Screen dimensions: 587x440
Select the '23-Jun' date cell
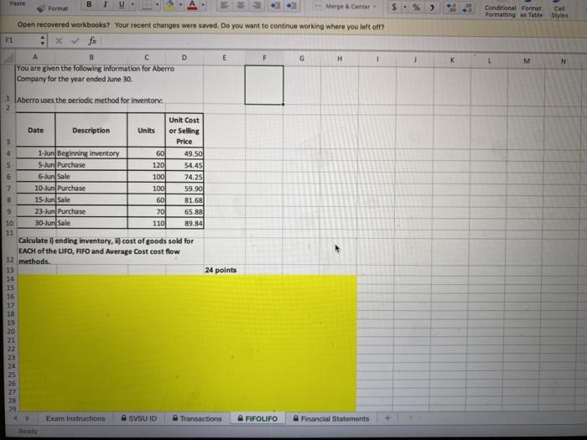coord(35,211)
